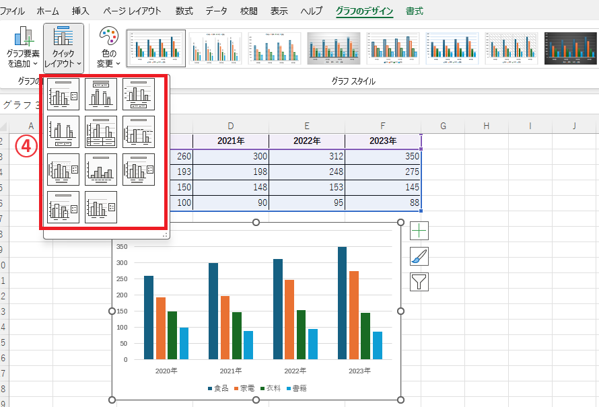This screenshot has width=599, height=407.
Task: Select quick Layout 9 thumbnail
Action: pos(139,170)
